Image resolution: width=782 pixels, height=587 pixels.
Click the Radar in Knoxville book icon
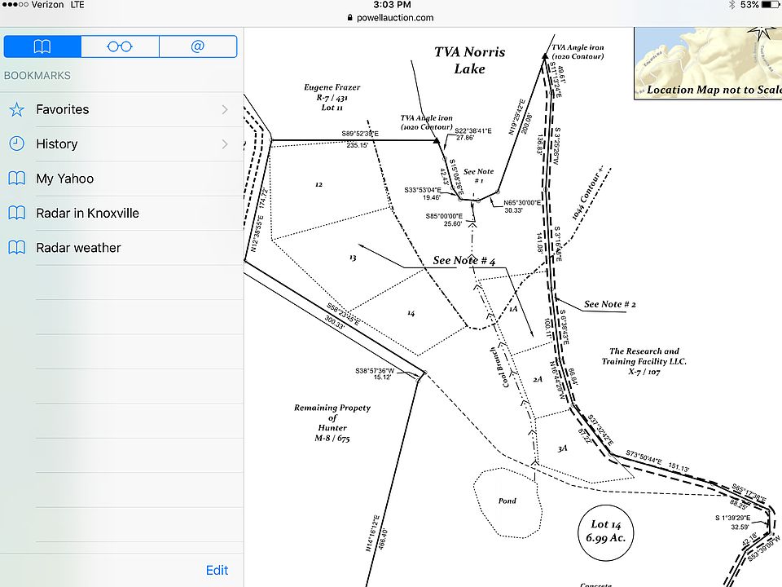[x=16, y=213]
